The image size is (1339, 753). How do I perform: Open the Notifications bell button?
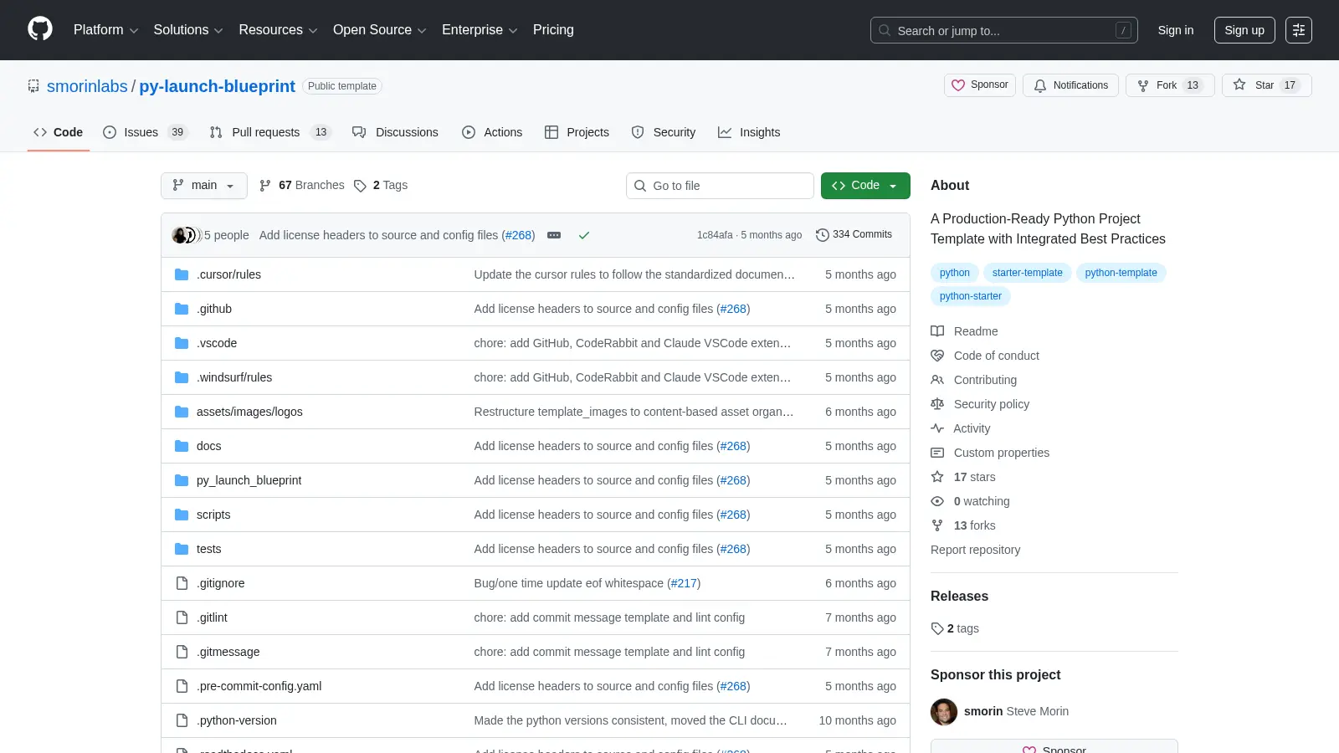click(x=1070, y=85)
